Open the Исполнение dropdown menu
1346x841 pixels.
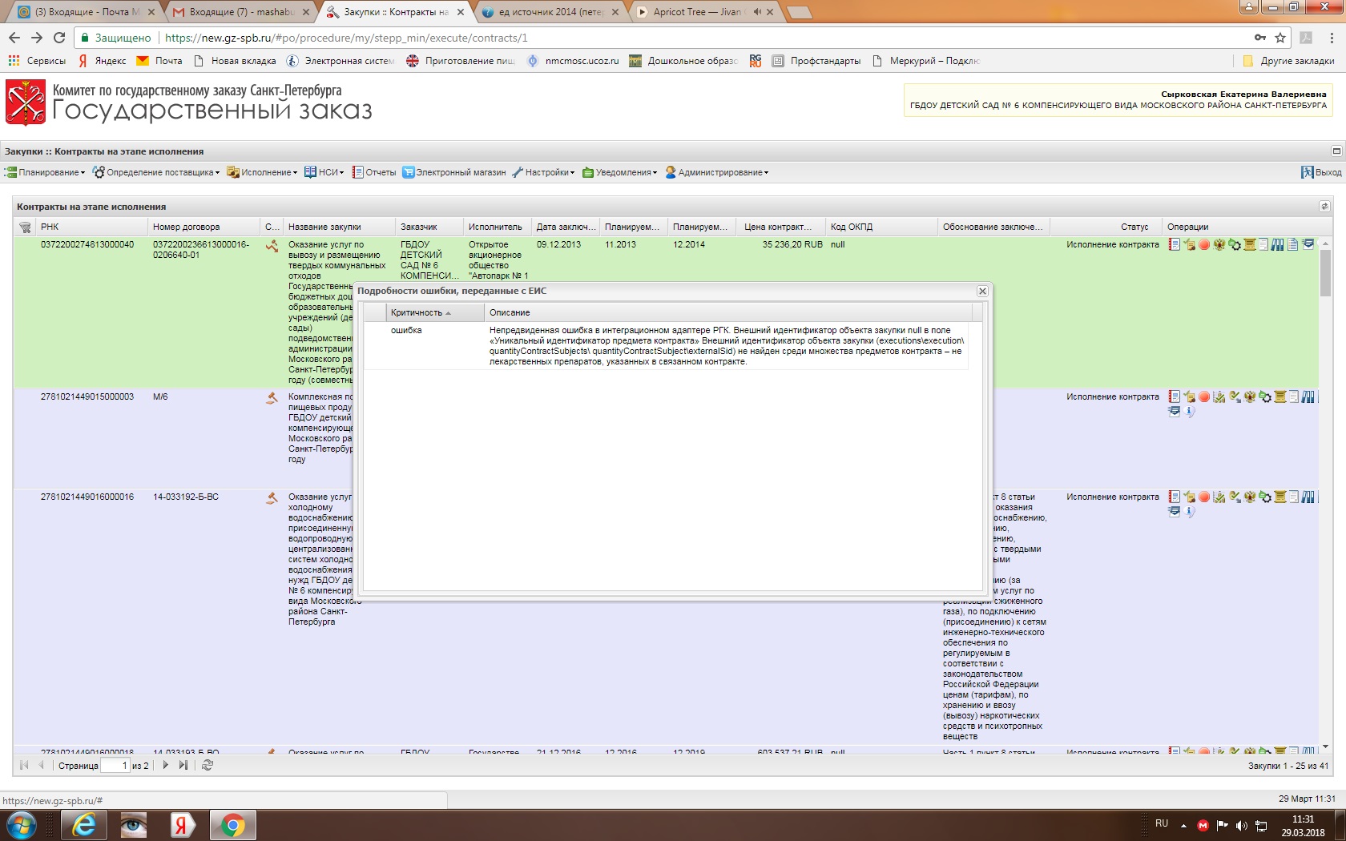[262, 172]
